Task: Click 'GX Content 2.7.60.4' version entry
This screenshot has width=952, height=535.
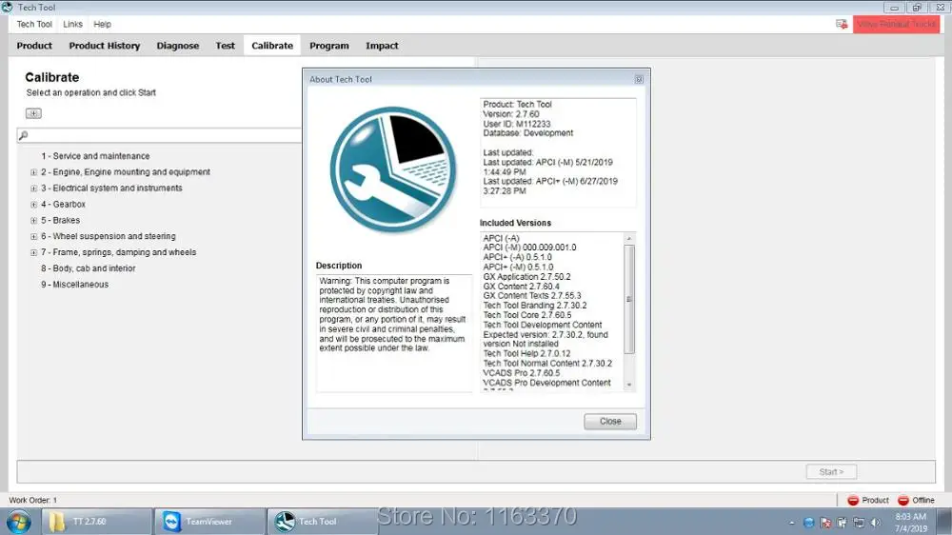Action: tap(521, 287)
